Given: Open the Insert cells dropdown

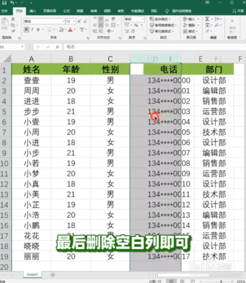Looking at the screenshot, I should [191, 19].
